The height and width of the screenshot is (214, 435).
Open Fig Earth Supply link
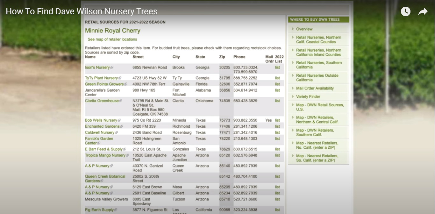point(99,210)
